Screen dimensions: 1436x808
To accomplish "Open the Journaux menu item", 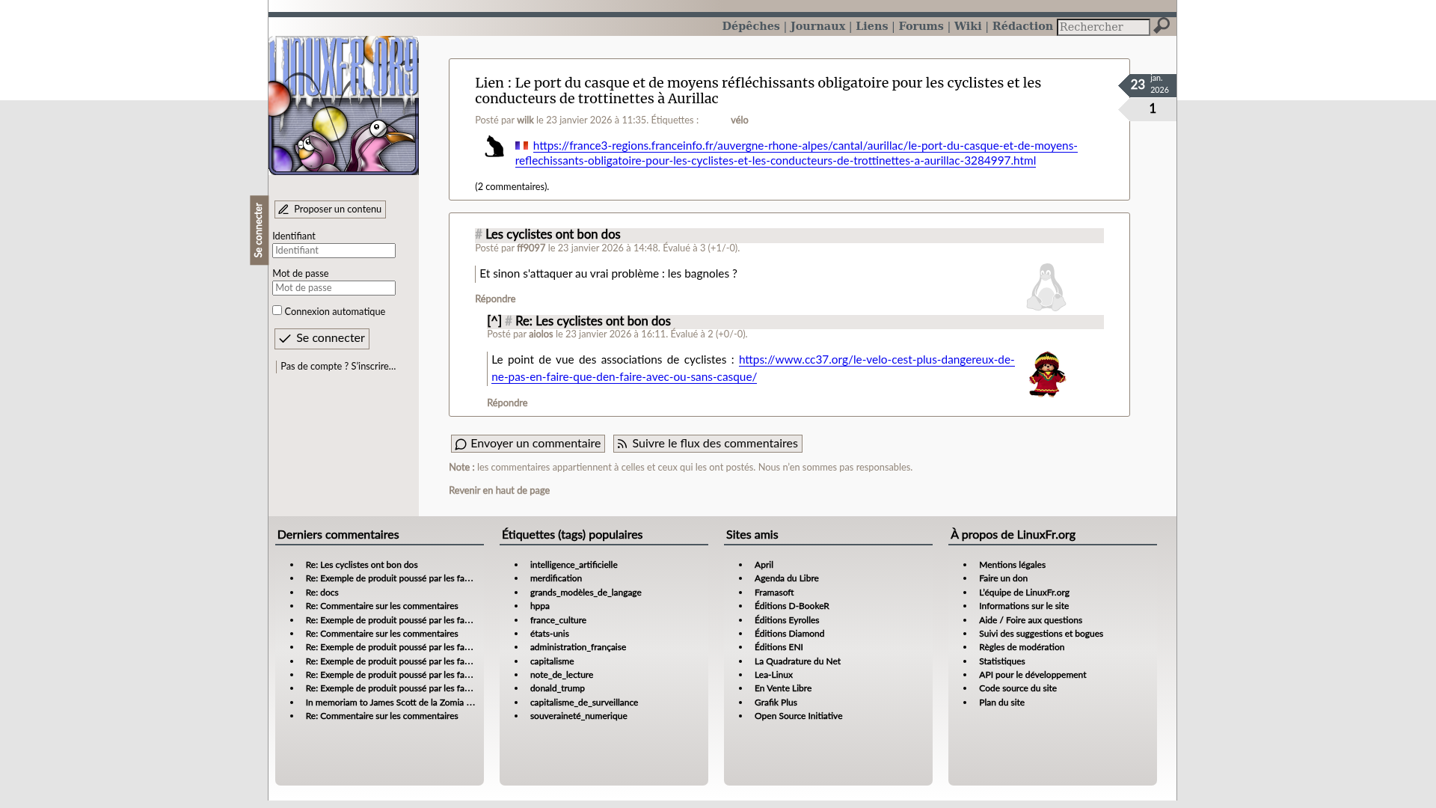I will (x=817, y=26).
